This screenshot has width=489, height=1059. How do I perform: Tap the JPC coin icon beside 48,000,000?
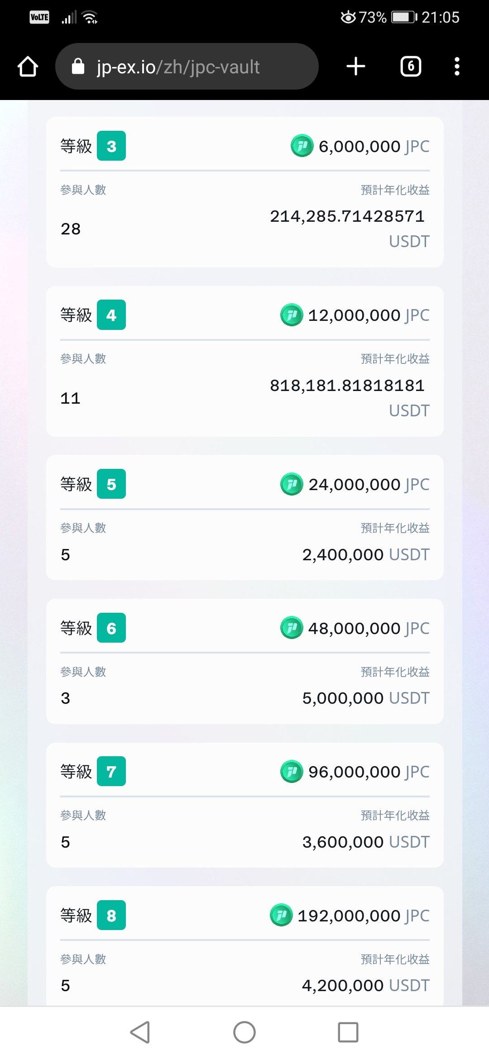(292, 628)
